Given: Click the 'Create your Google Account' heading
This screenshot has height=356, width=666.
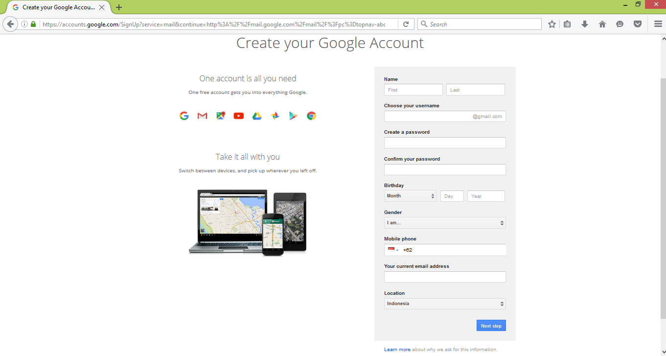Looking at the screenshot, I should tap(330, 43).
